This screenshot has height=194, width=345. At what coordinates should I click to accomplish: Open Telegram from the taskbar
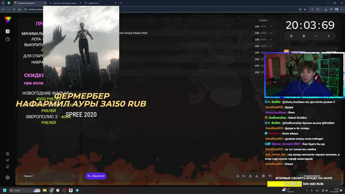77,190
